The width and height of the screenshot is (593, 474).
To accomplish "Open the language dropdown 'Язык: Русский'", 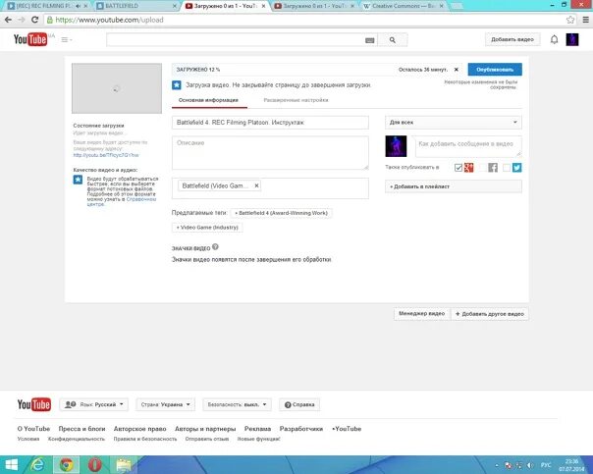I will click(x=94, y=404).
